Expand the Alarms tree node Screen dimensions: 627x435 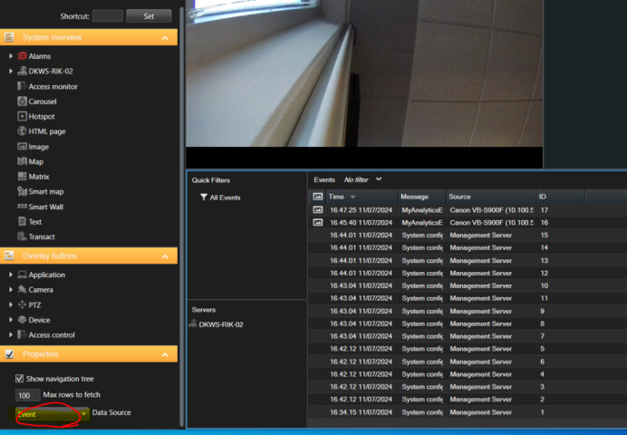(x=10, y=56)
